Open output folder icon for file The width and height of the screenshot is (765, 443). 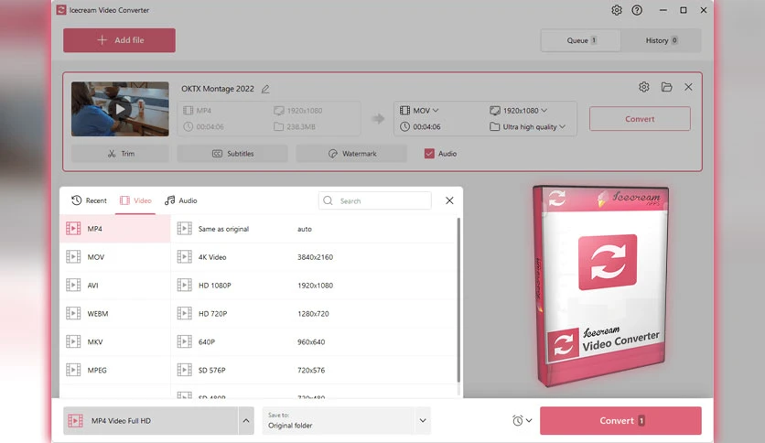click(x=666, y=87)
